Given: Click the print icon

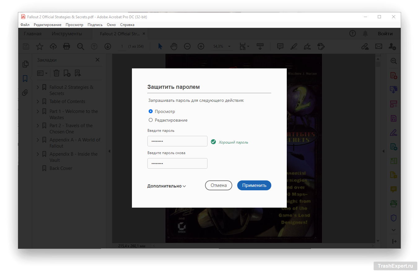Looking at the screenshot, I should [x=67, y=46].
